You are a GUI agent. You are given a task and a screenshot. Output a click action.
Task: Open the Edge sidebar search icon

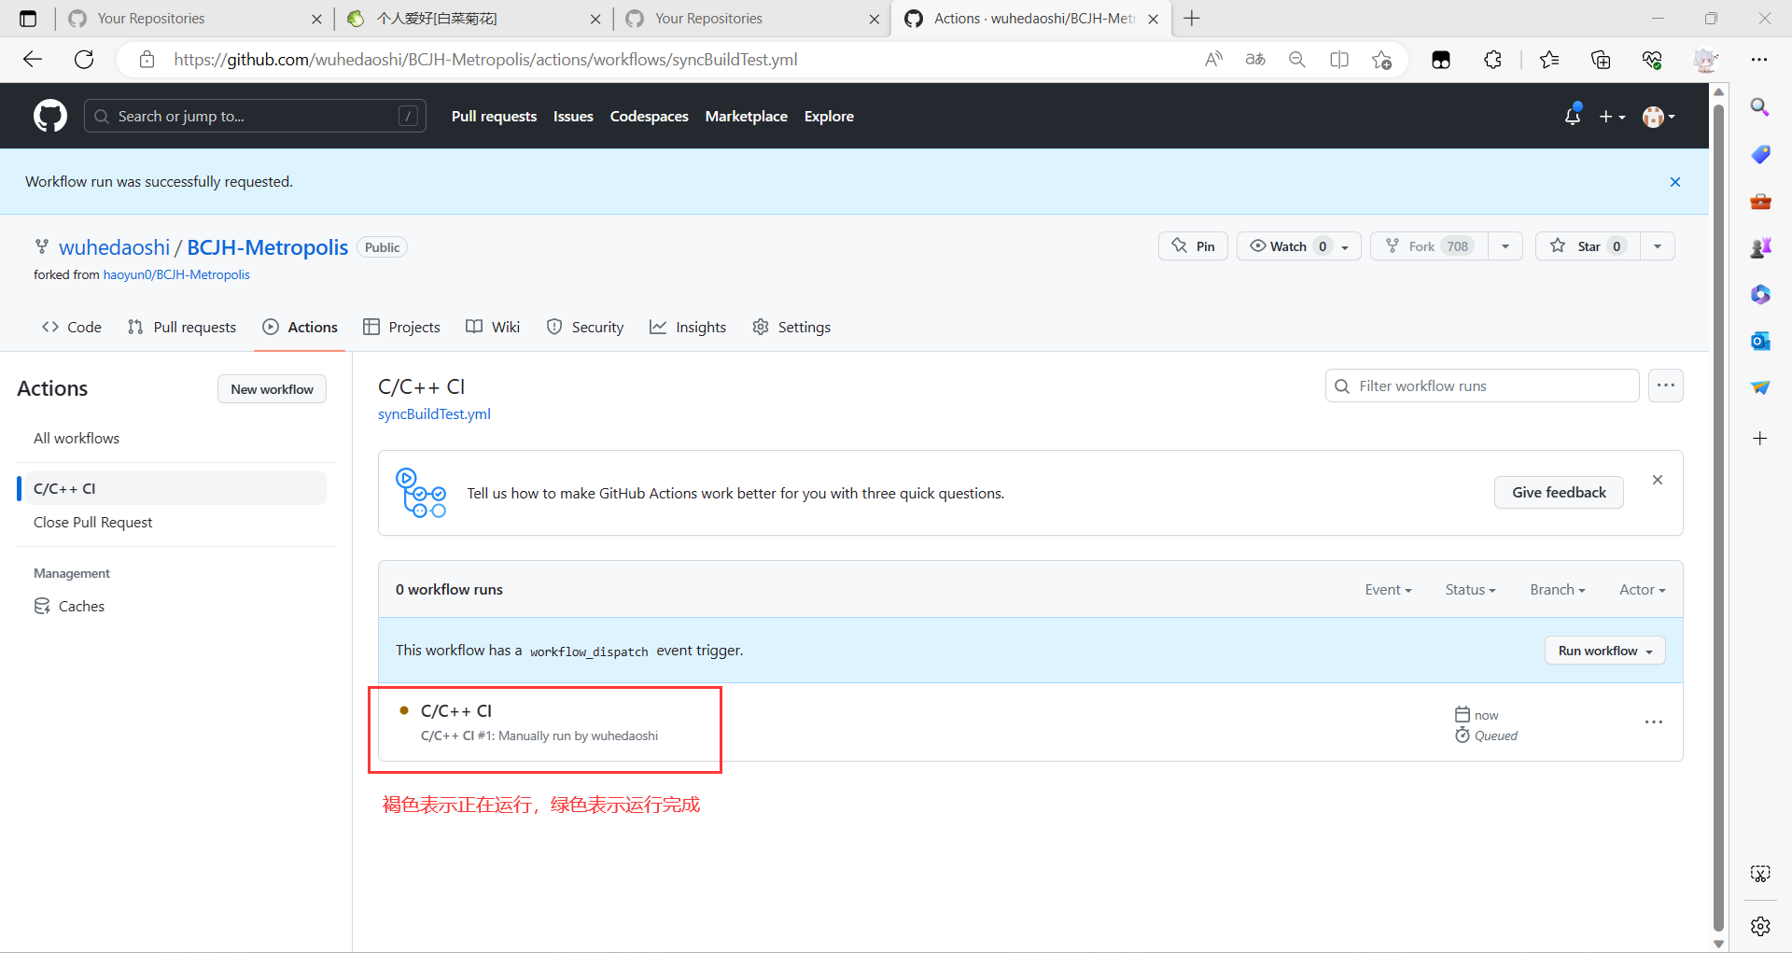[1760, 107]
